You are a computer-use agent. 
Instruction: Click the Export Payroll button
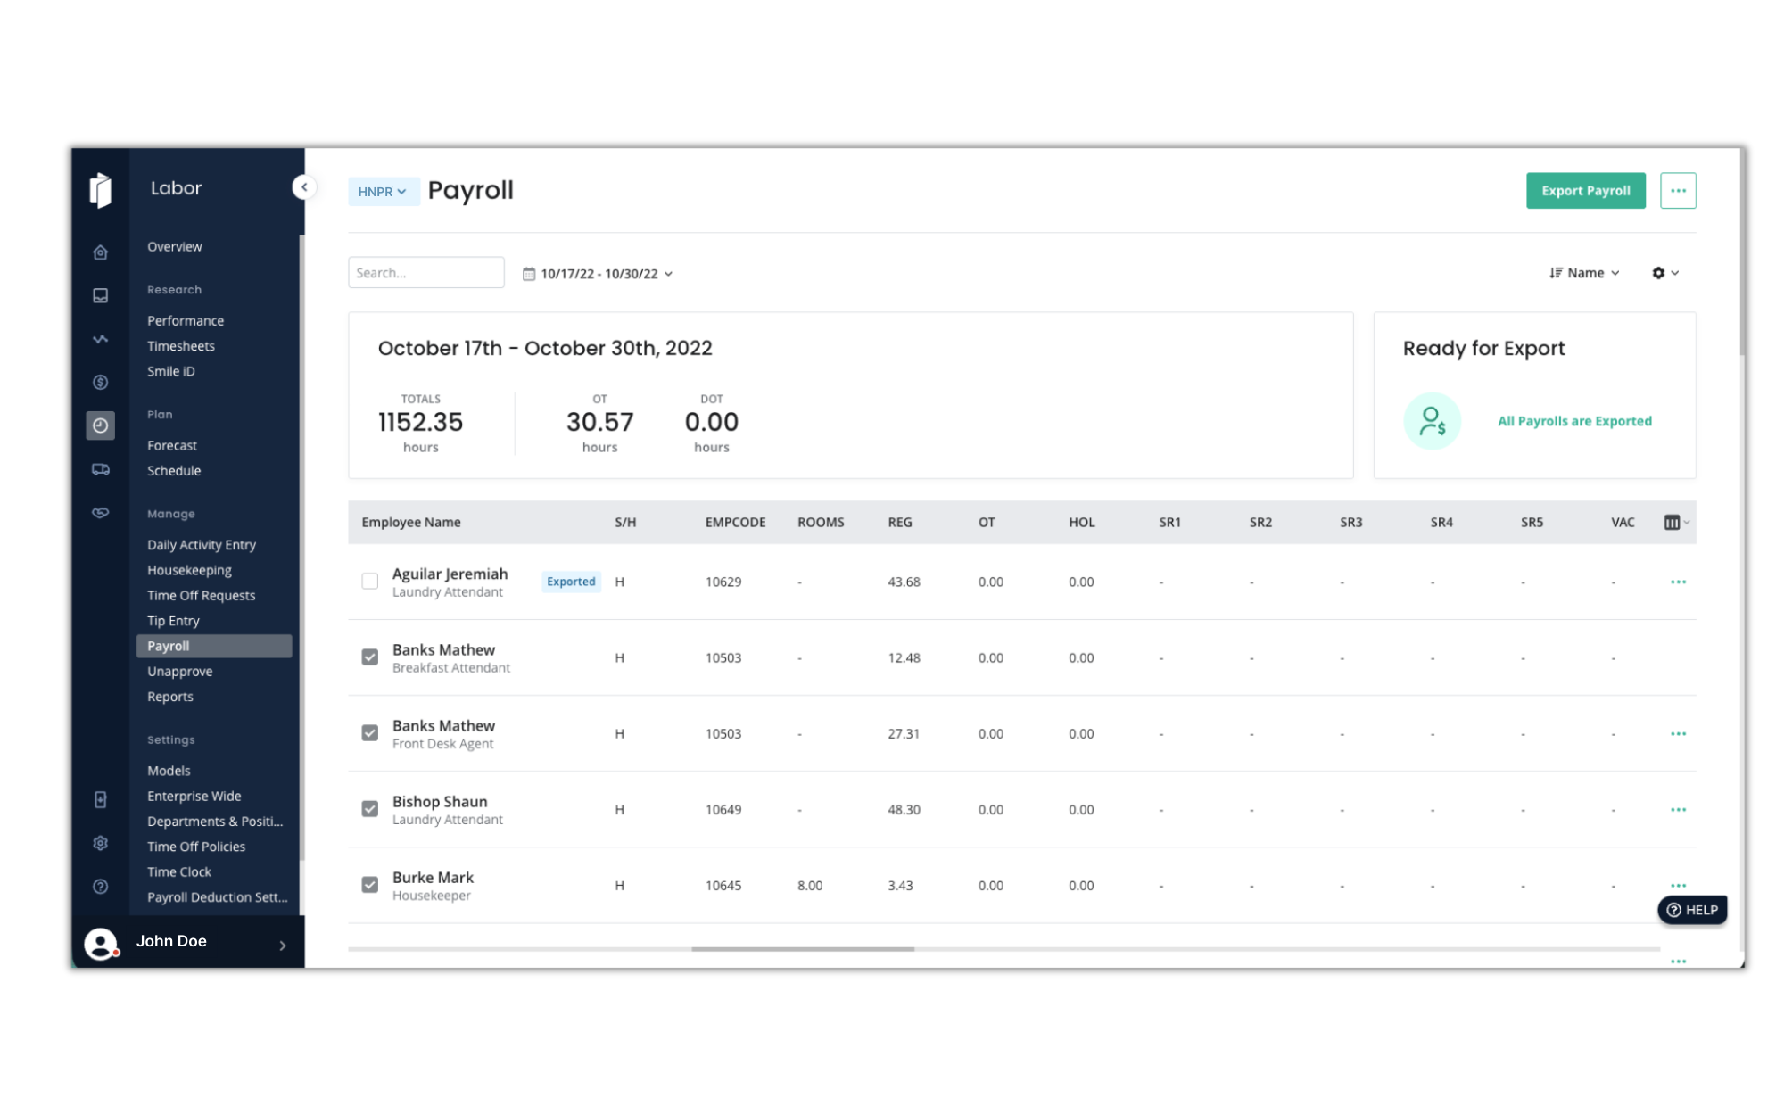1585,191
